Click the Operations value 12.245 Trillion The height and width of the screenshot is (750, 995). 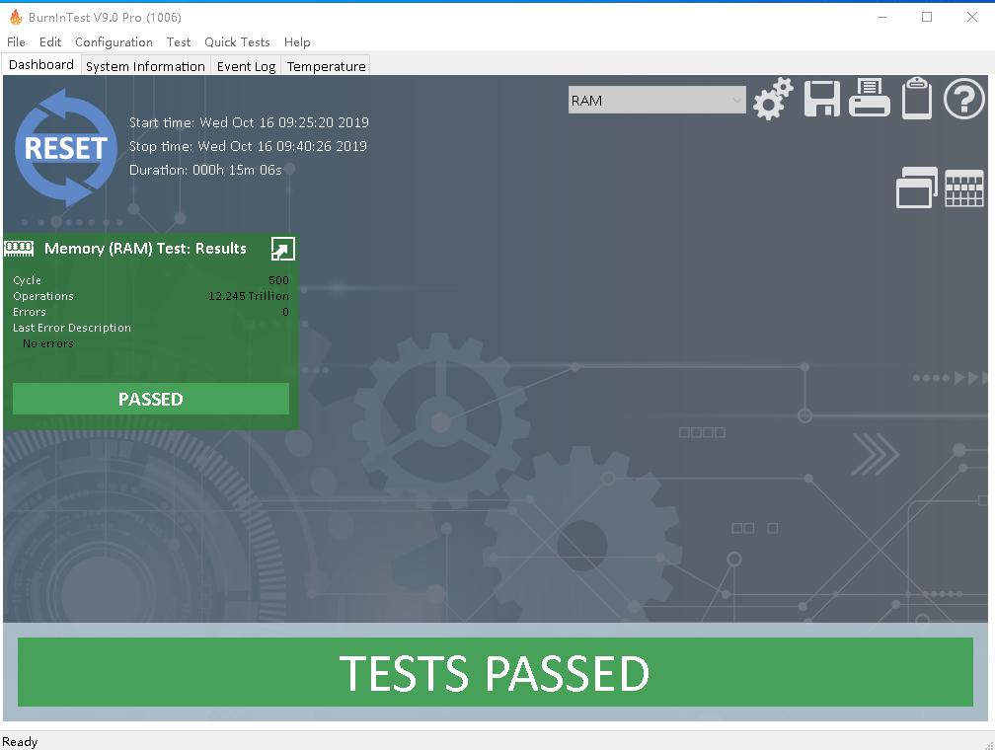[x=249, y=296]
